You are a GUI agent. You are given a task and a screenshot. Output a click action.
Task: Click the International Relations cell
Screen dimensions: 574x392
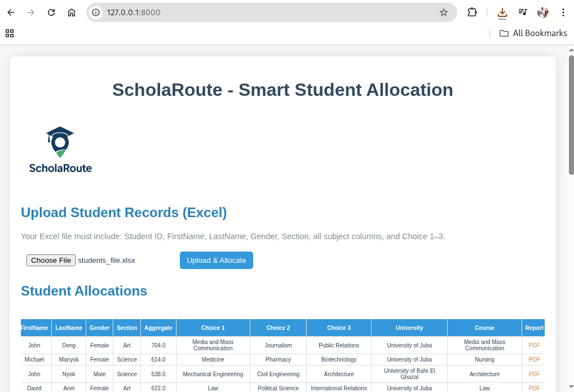coord(339,388)
